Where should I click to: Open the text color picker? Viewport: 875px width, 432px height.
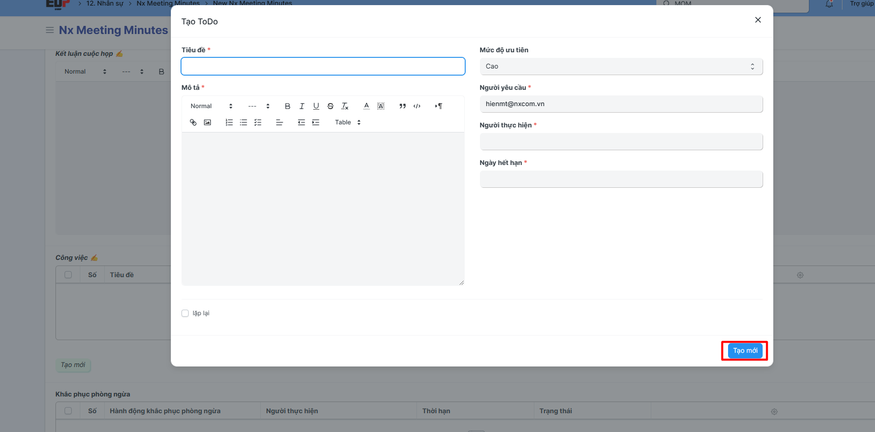366,106
